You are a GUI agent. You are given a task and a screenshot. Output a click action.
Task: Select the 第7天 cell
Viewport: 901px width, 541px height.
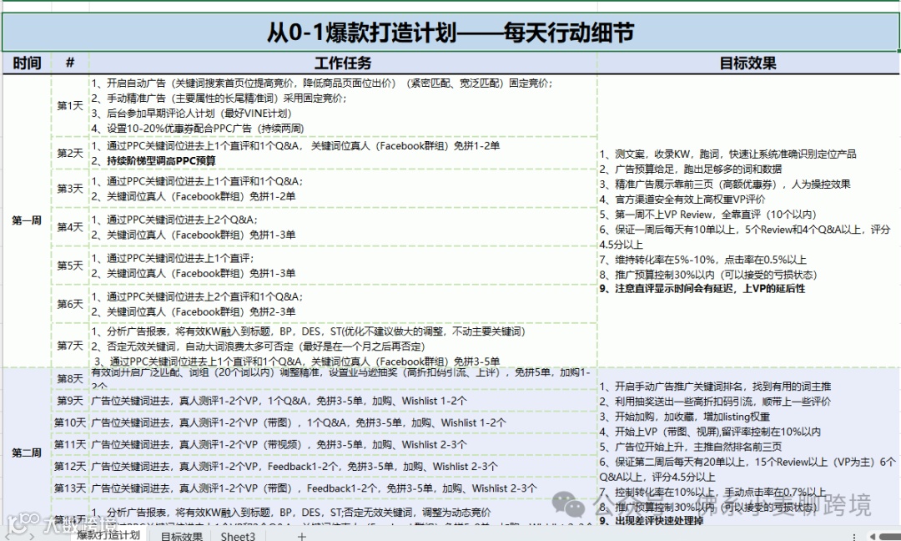[70, 345]
